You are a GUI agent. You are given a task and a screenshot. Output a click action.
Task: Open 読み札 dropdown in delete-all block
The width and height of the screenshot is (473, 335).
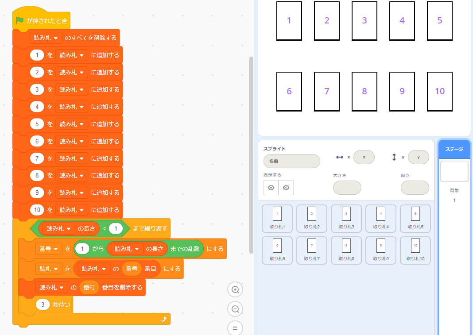(46, 38)
